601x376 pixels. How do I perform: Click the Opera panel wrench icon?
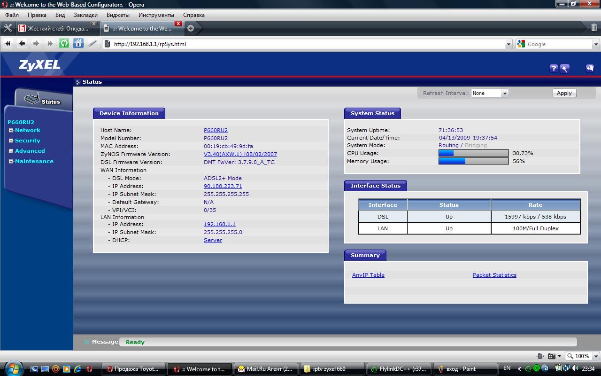click(8, 28)
